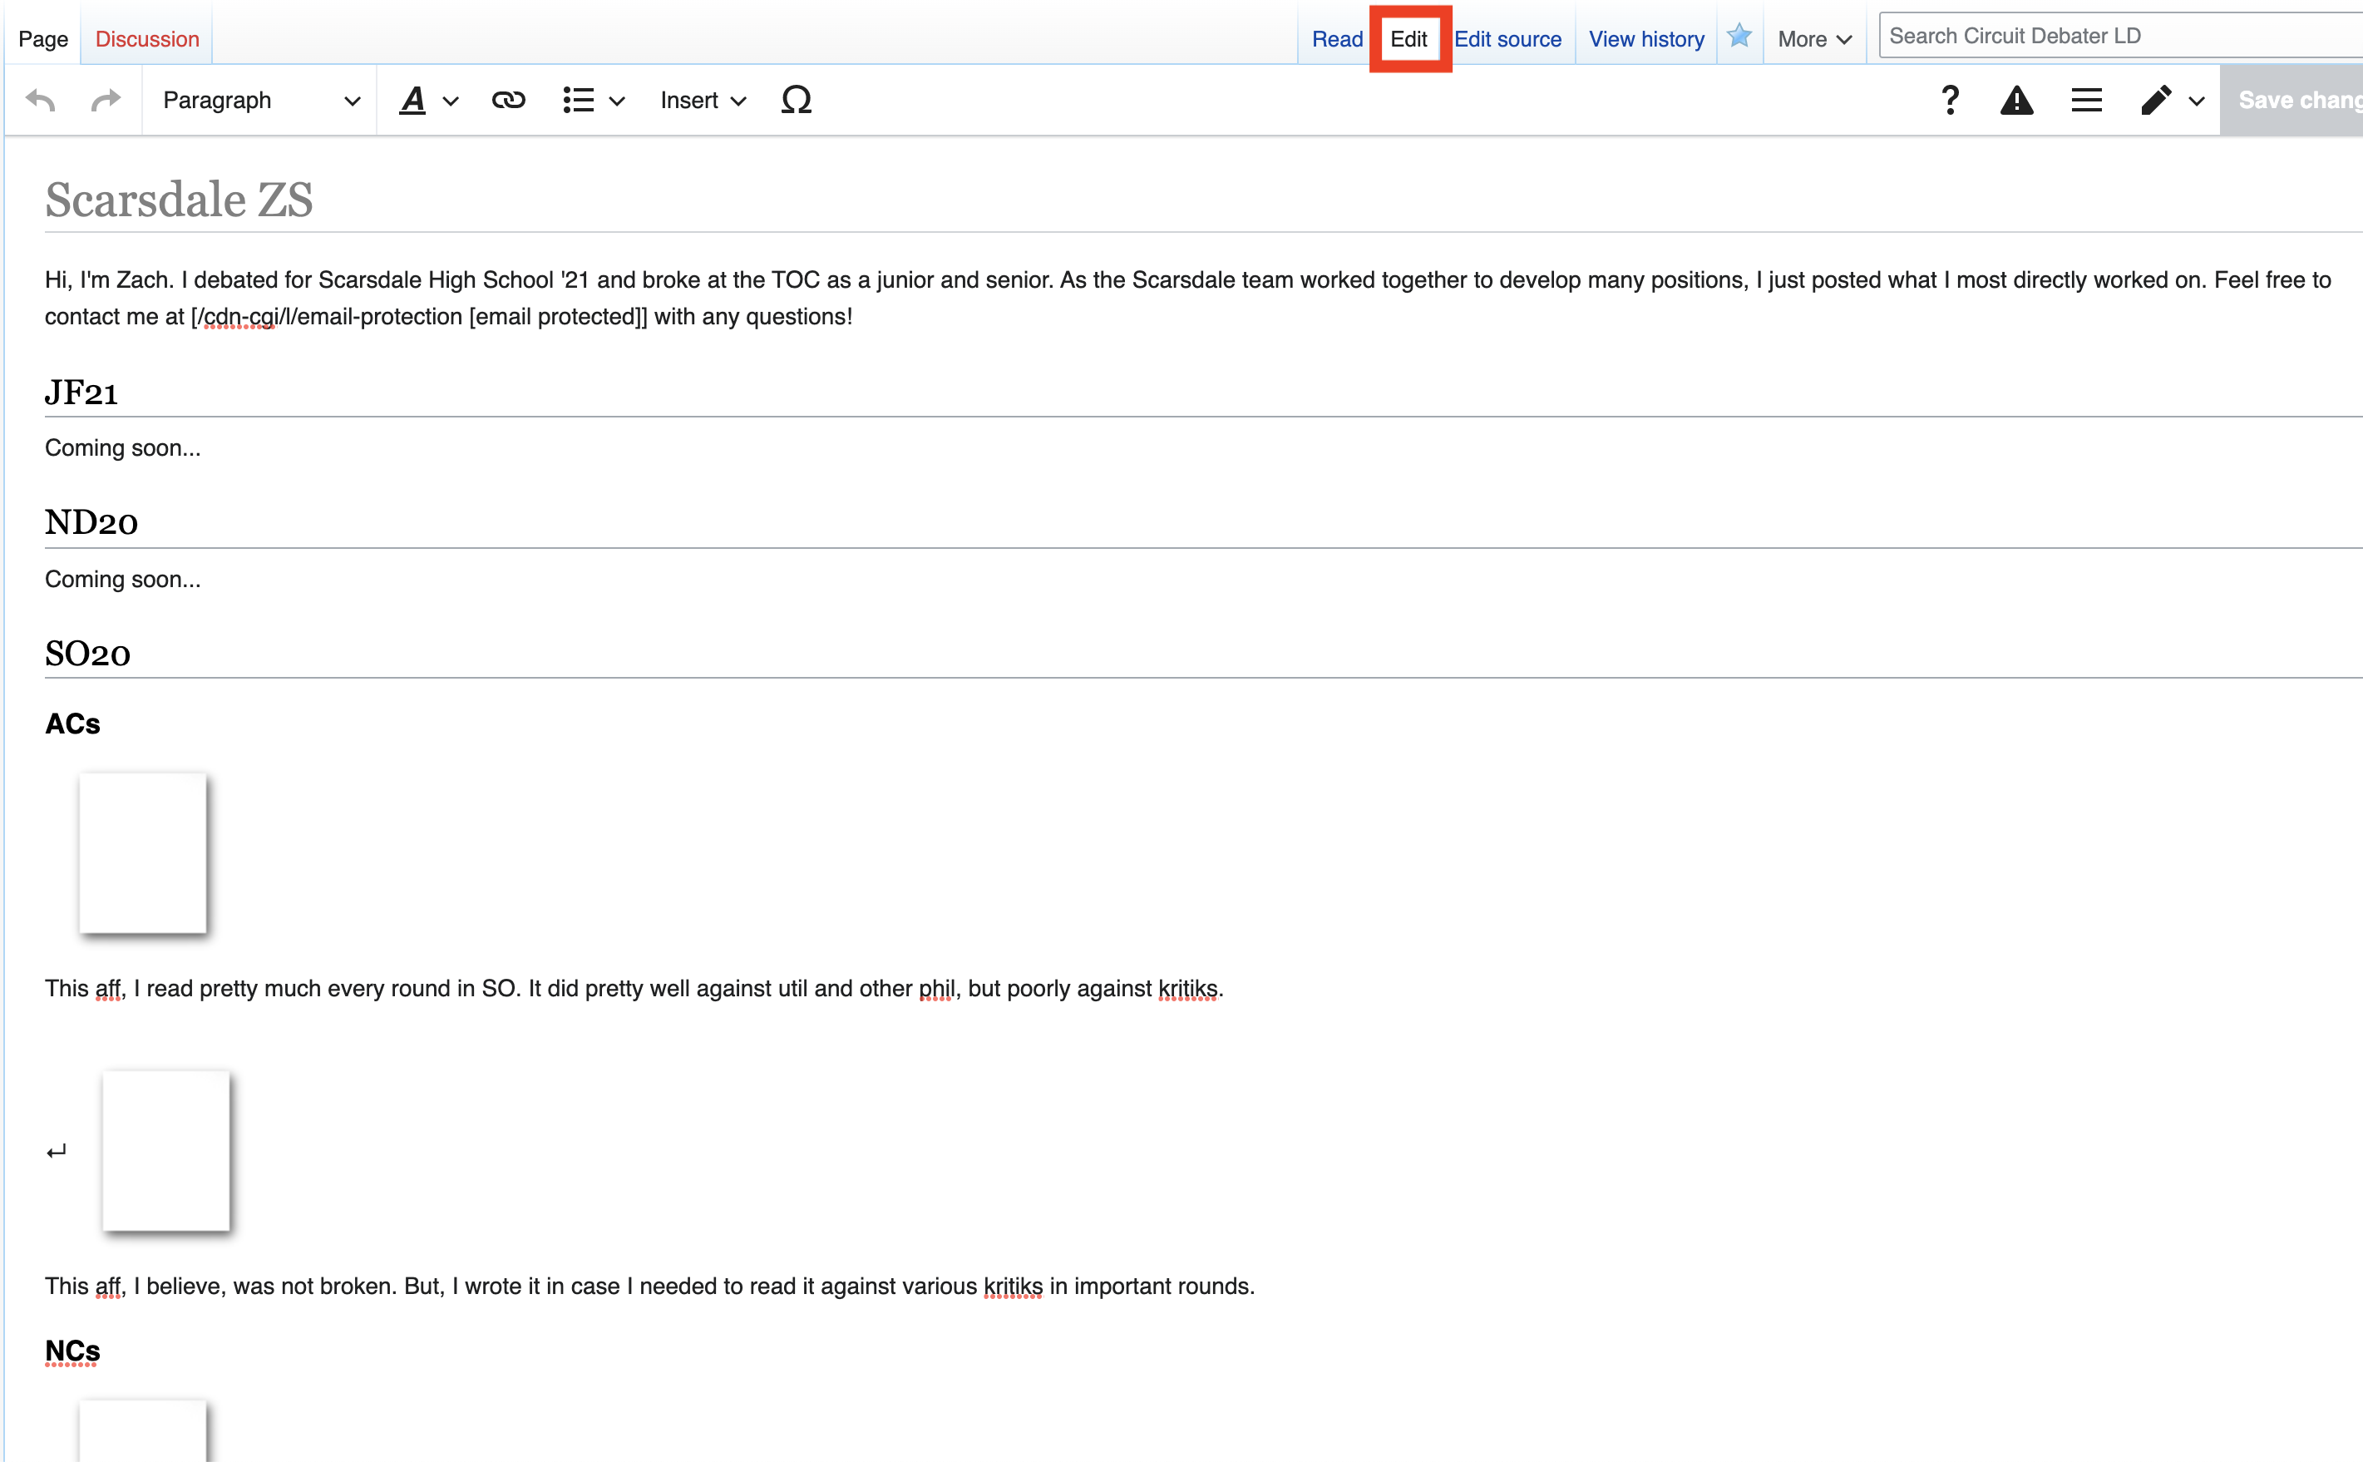The width and height of the screenshot is (2363, 1462).
Task: Click the Undo arrow icon
Action: [x=41, y=100]
